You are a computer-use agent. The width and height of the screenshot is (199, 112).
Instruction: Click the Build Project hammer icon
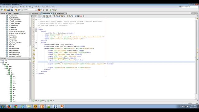pos(44,10)
